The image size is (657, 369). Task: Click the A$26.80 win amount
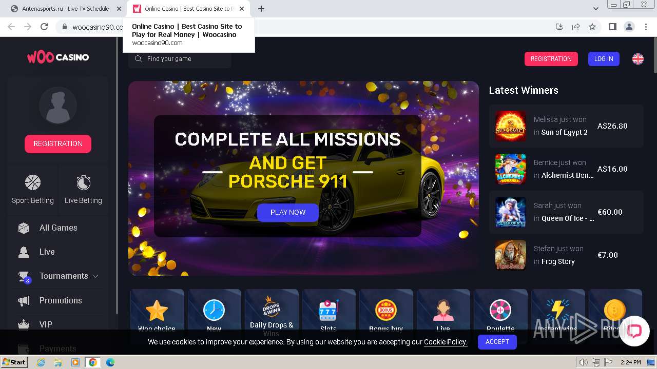[x=612, y=126]
